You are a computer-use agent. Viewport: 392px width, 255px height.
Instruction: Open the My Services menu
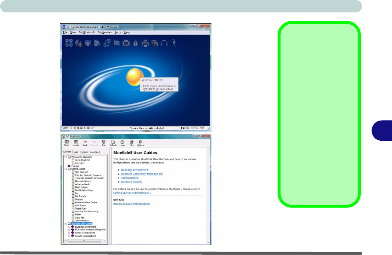[105, 32]
